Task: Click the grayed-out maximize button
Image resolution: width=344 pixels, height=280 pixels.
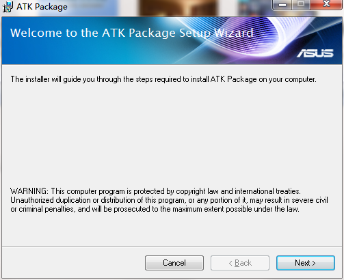Action: click(301, 4)
